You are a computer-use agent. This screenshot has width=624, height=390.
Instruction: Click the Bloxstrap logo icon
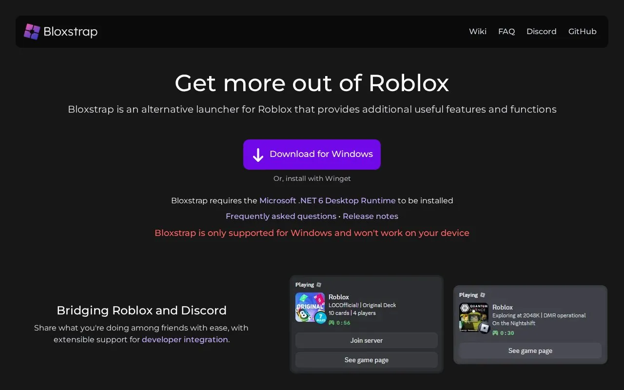click(32, 32)
